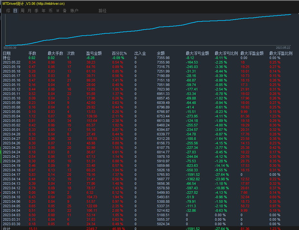Click the 最大浮亏比例 column header
Screen dimensions: 299x230
tap(226, 53)
